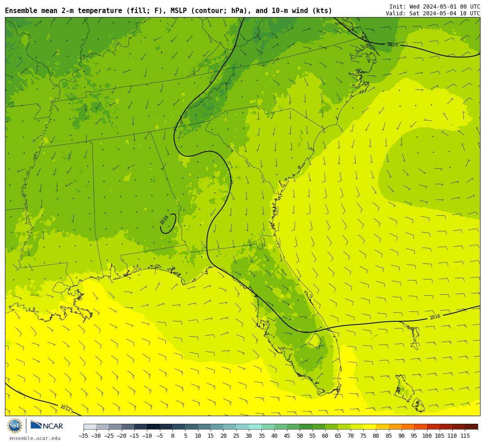The width and height of the screenshot is (485, 444).
Task: Click the colorbar tick label "50"
Action: click(x=300, y=436)
